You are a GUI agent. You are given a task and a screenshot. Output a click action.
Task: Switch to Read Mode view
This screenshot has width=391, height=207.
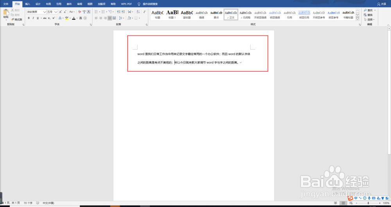(336, 203)
